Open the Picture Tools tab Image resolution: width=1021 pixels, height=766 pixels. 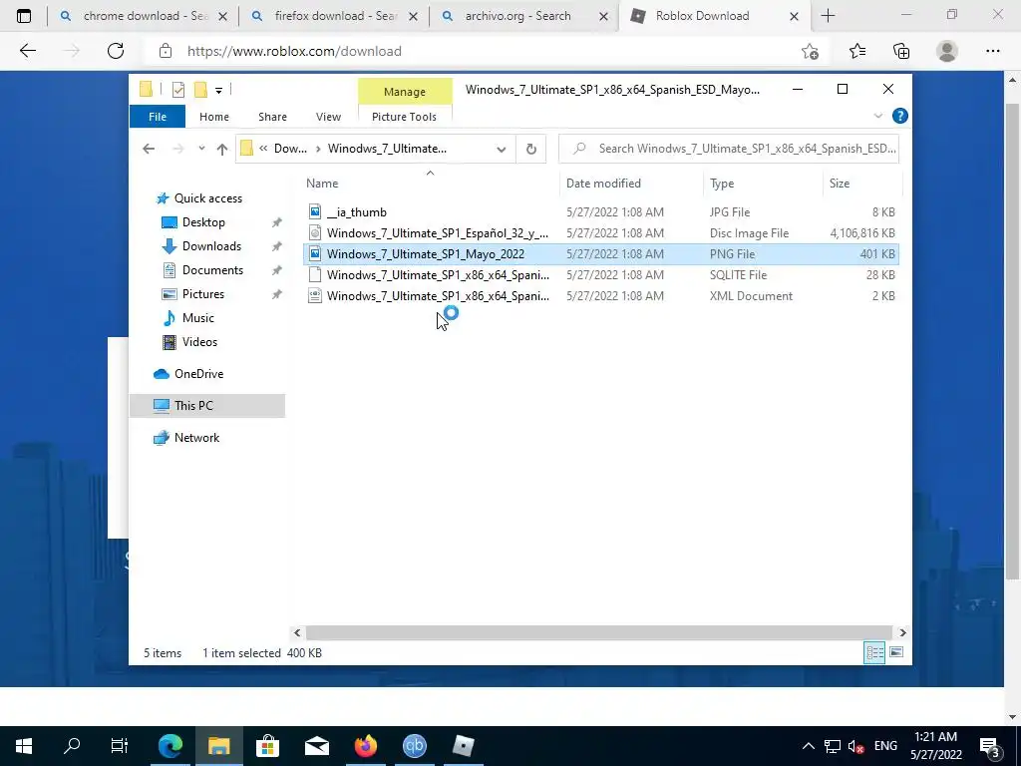(x=404, y=117)
